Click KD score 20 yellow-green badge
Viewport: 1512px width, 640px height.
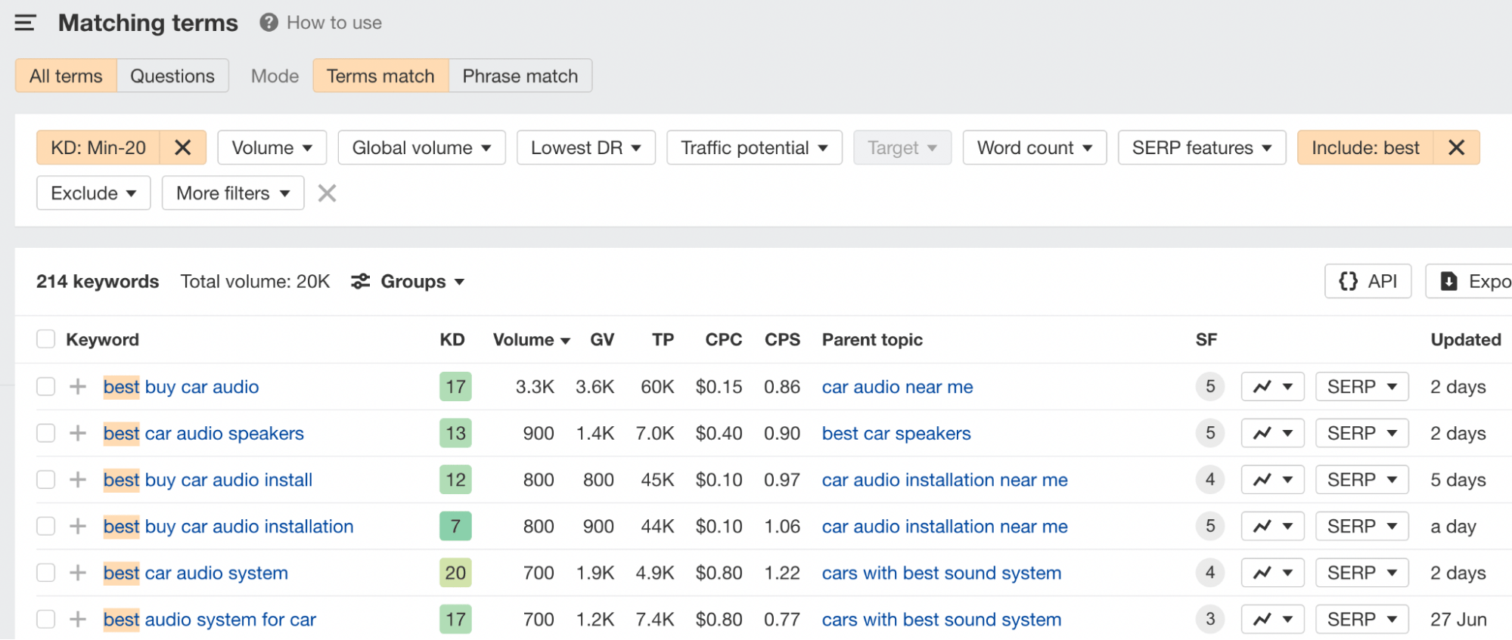point(455,573)
